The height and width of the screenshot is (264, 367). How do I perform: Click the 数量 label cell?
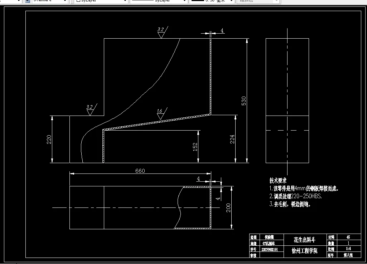tap(331, 243)
